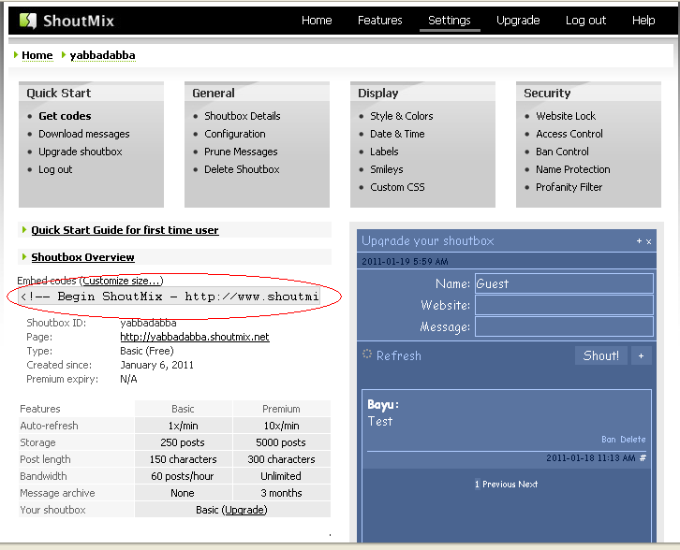The image size is (680, 550).
Task: Open http://yabbadabba.shoutmix.net page link
Action: click(195, 337)
